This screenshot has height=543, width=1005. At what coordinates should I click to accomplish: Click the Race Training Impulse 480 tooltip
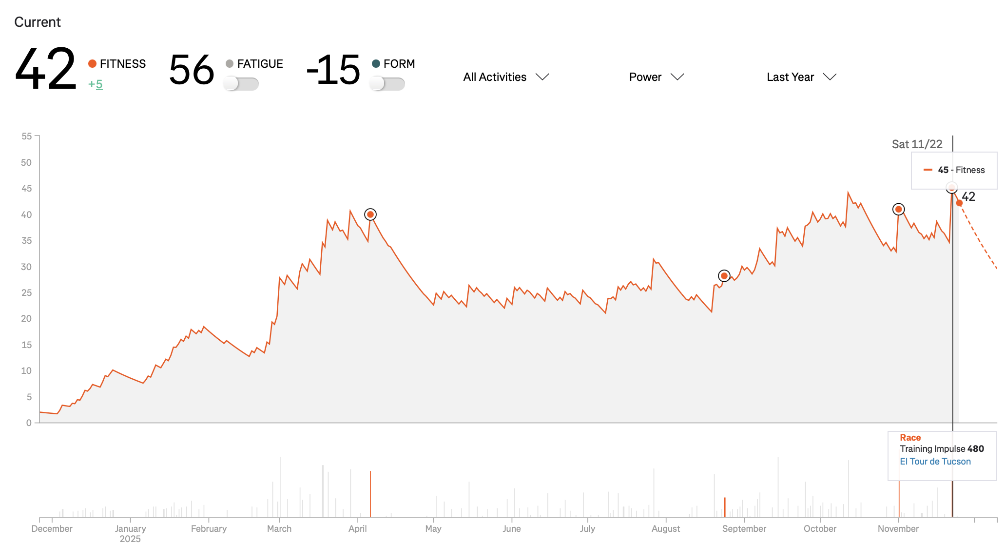[942, 449]
